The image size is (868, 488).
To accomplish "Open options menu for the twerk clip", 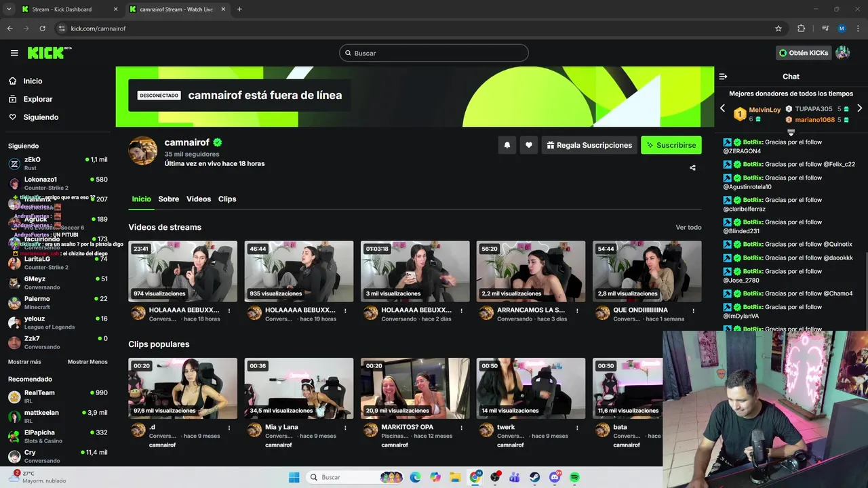I will (577, 428).
